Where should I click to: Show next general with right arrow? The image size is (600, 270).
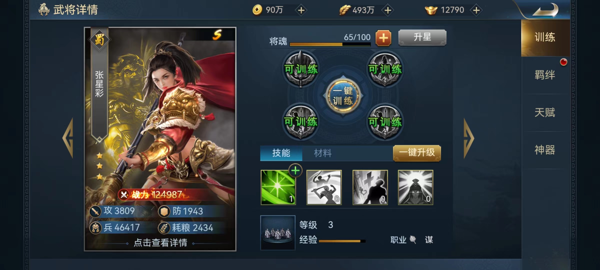pos(468,138)
